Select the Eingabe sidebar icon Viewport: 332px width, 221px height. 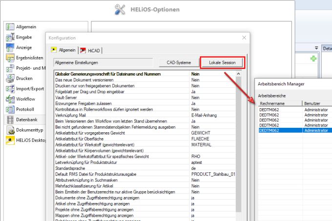point(10,37)
